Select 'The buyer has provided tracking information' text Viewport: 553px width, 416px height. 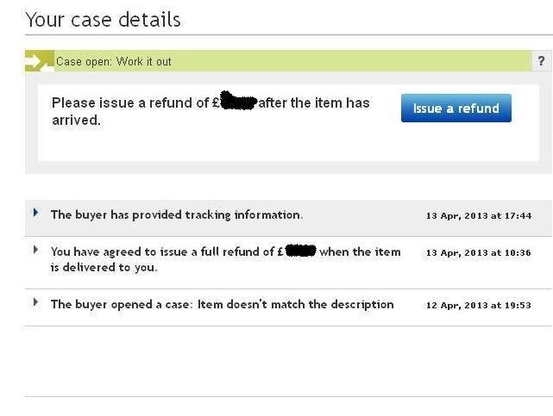point(177,214)
